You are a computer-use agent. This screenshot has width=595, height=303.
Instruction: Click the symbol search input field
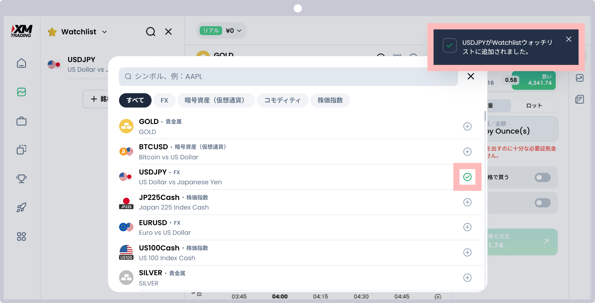(x=288, y=76)
